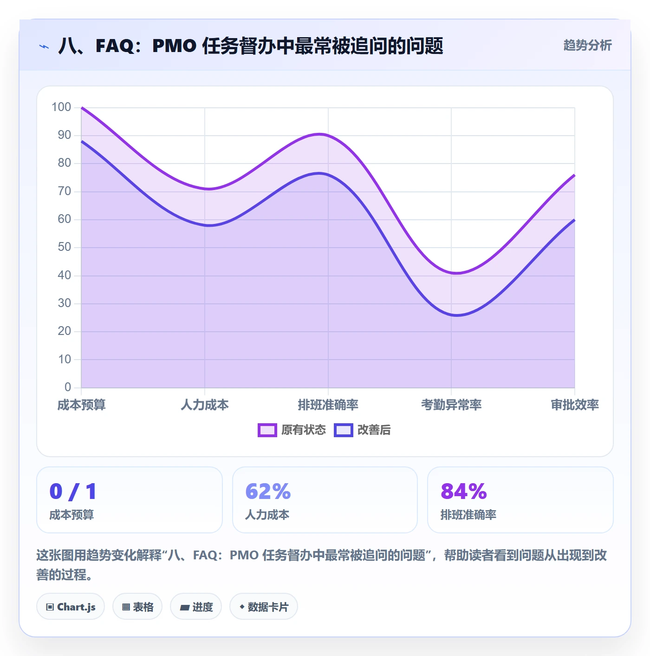Click the 0 / 1 value text

(73, 492)
